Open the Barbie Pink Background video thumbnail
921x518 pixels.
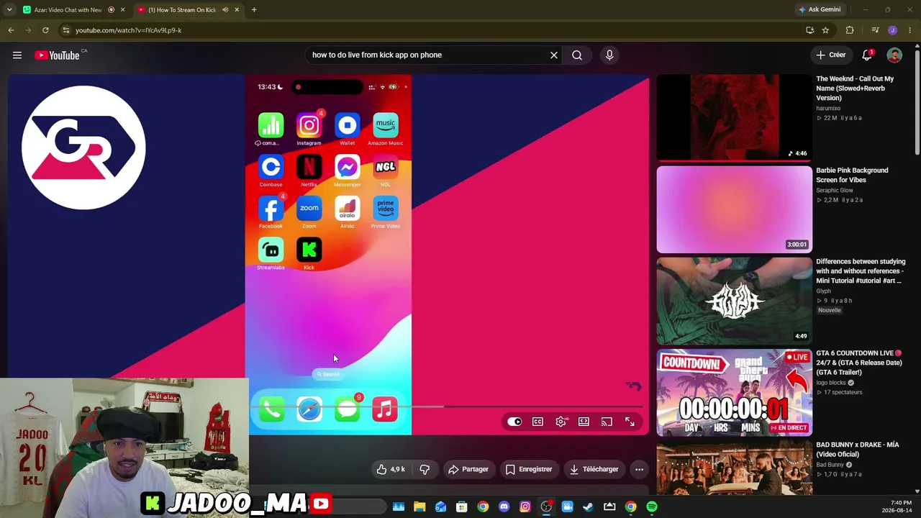734,209
